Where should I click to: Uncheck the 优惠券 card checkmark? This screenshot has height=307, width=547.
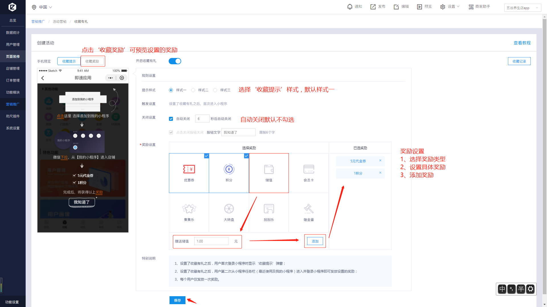pyautogui.click(x=207, y=156)
